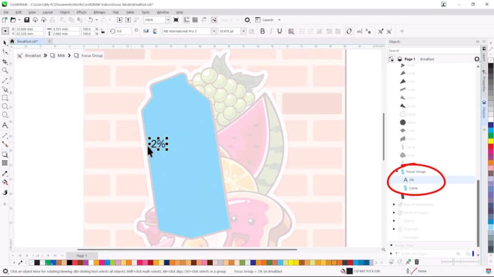Click Milk in the focus breadcrumb
This screenshot has width=494, height=277.
pyautogui.click(x=61, y=55)
